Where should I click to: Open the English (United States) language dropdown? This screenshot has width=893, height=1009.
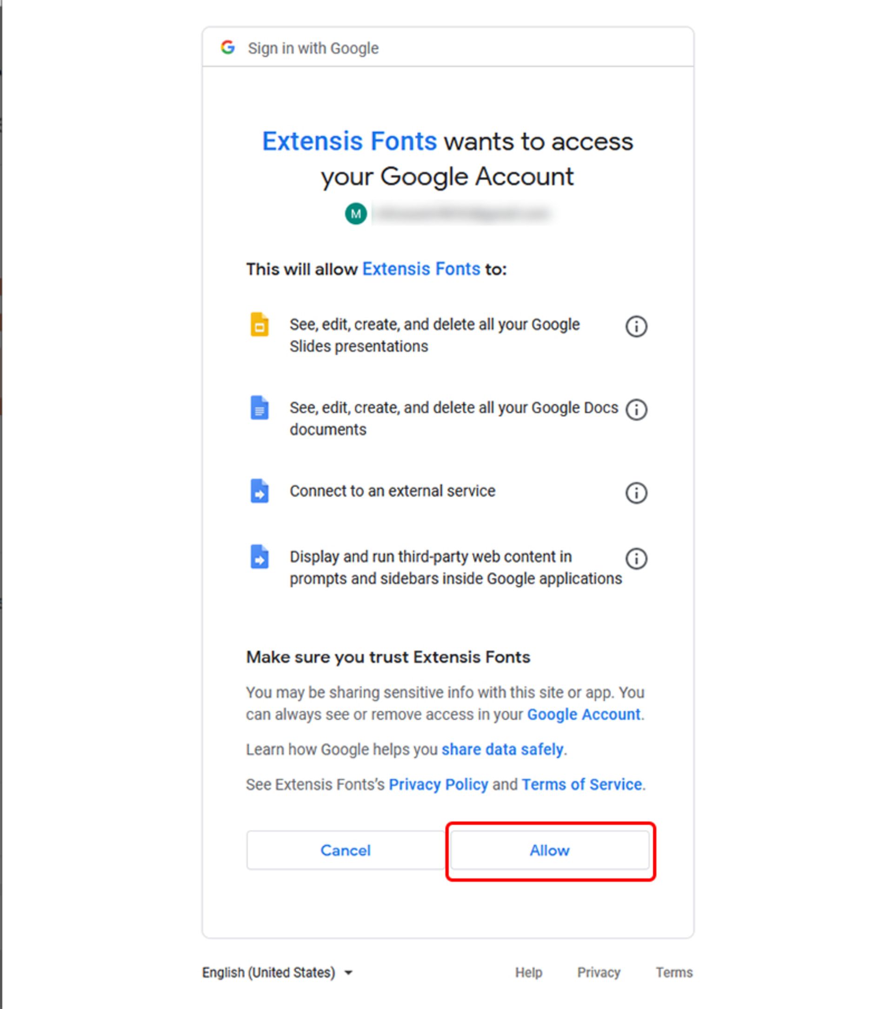277,972
